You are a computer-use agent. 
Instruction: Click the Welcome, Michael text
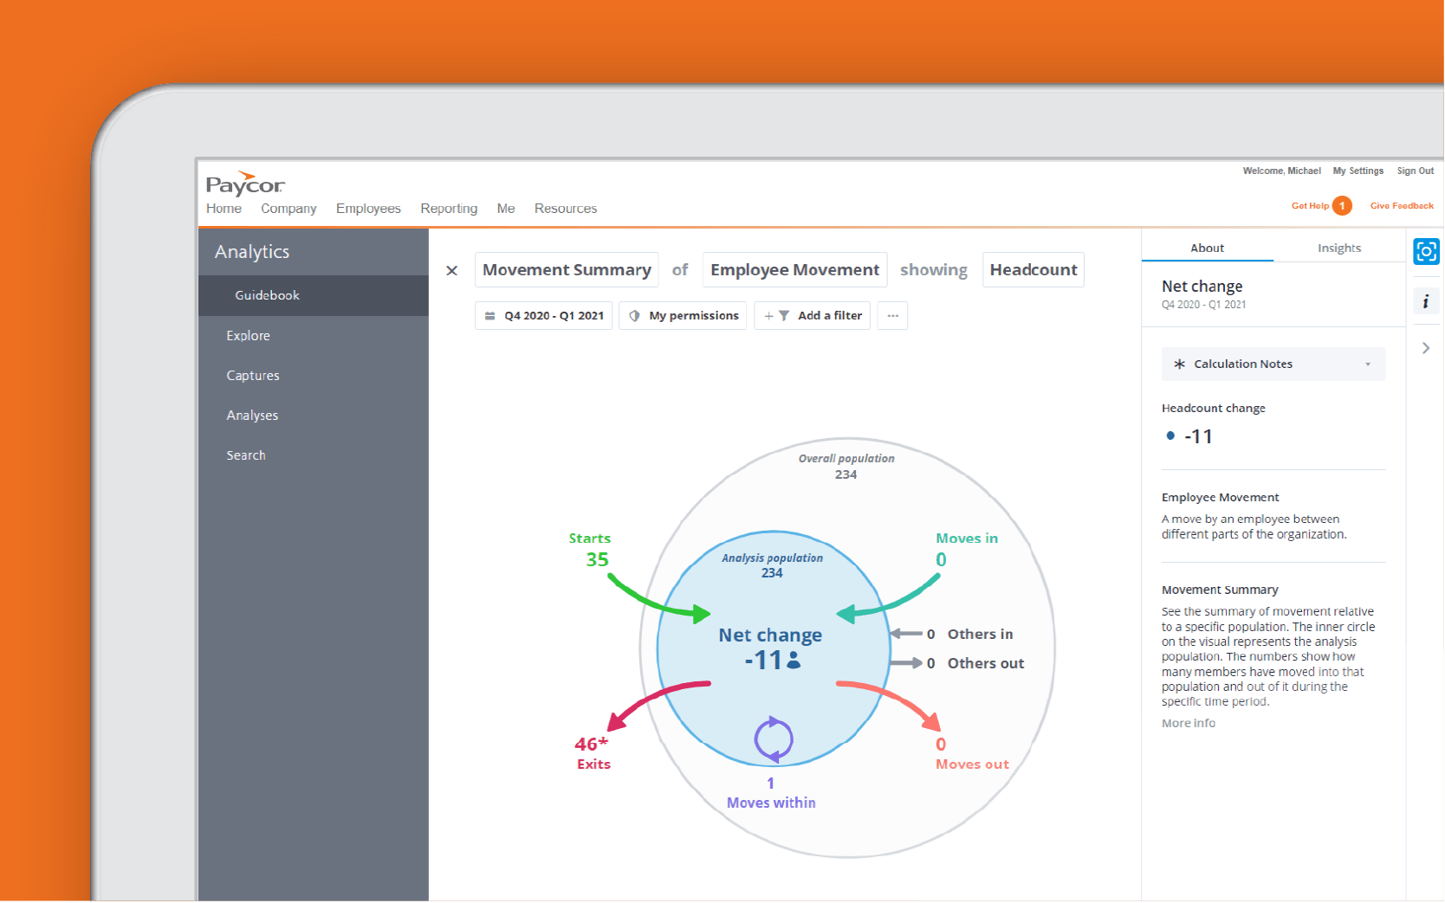point(1281,171)
